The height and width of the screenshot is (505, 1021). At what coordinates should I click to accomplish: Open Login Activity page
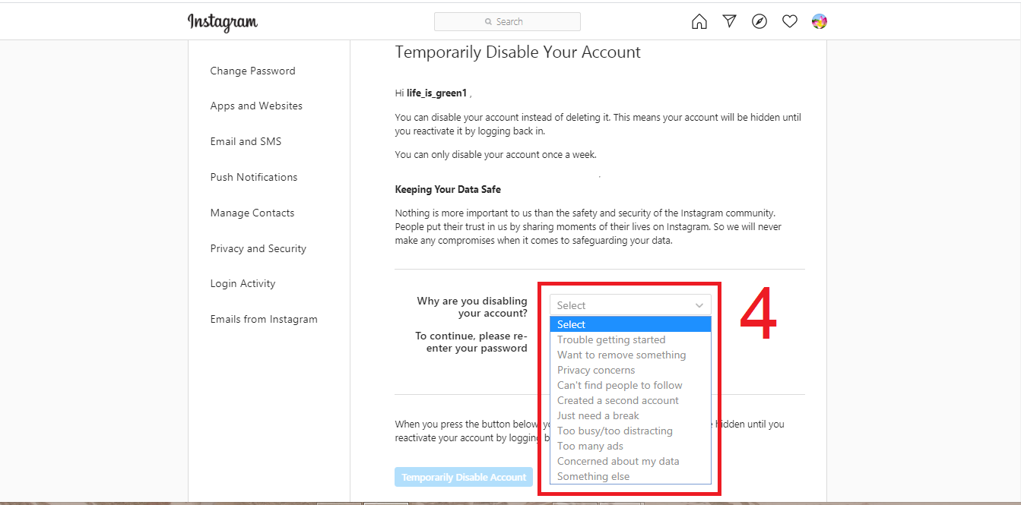[243, 283]
